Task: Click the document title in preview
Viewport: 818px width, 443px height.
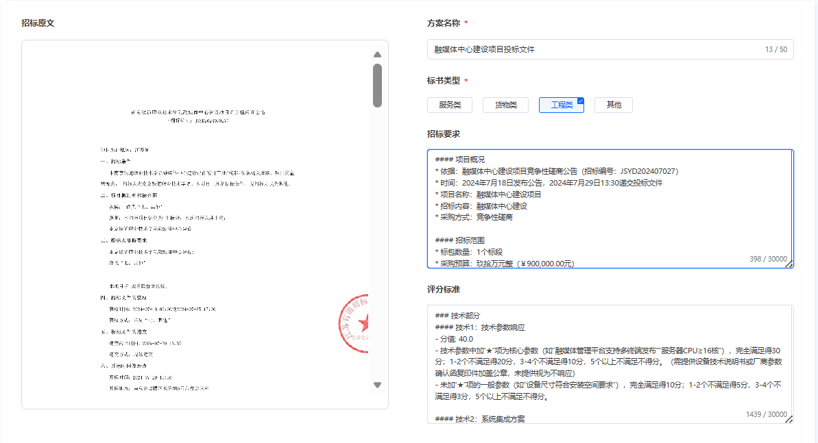Action: click(x=198, y=112)
